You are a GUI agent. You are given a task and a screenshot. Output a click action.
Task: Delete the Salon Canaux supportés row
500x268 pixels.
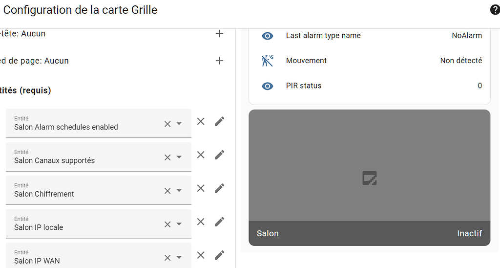tap(201, 155)
